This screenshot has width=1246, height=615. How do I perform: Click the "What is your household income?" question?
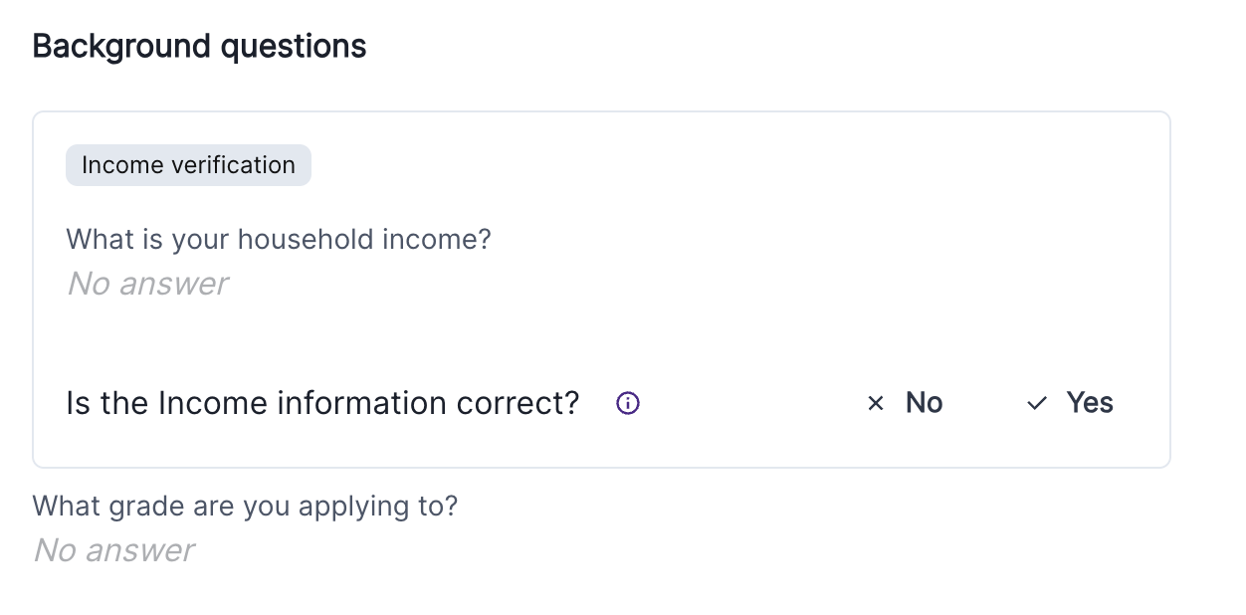279,239
